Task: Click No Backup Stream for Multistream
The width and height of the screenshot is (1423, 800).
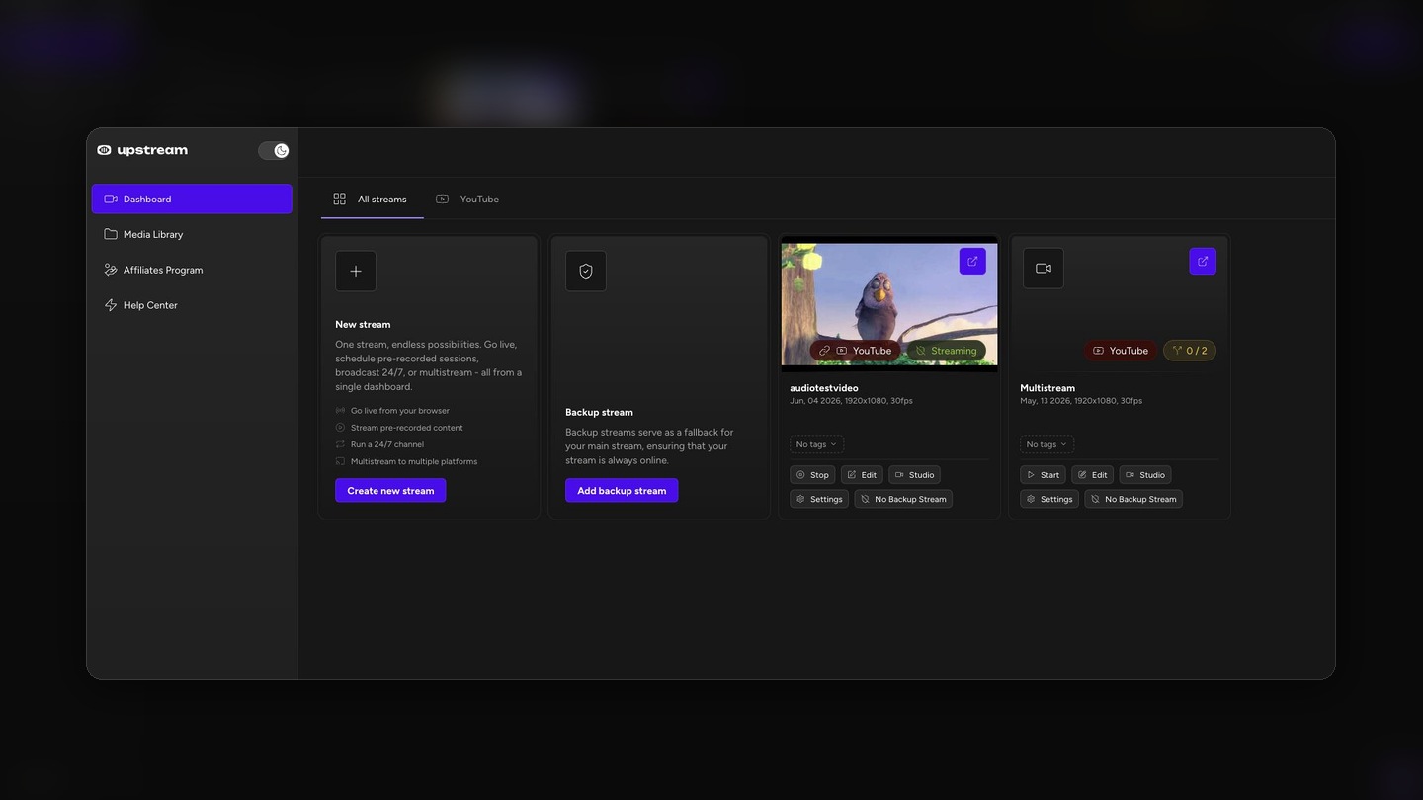Action: pyautogui.click(x=1133, y=499)
